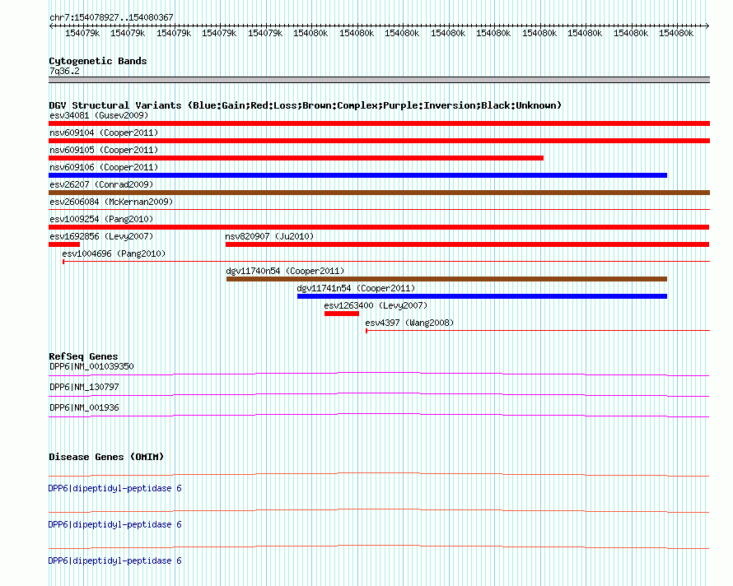Click the first 154080k ruler tick label

tap(310, 33)
